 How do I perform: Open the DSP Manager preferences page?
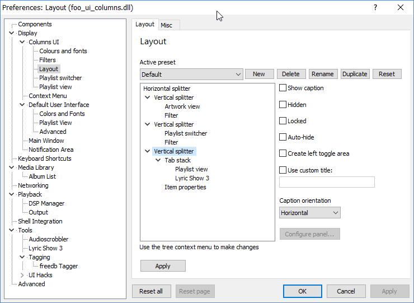click(x=46, y=203)
